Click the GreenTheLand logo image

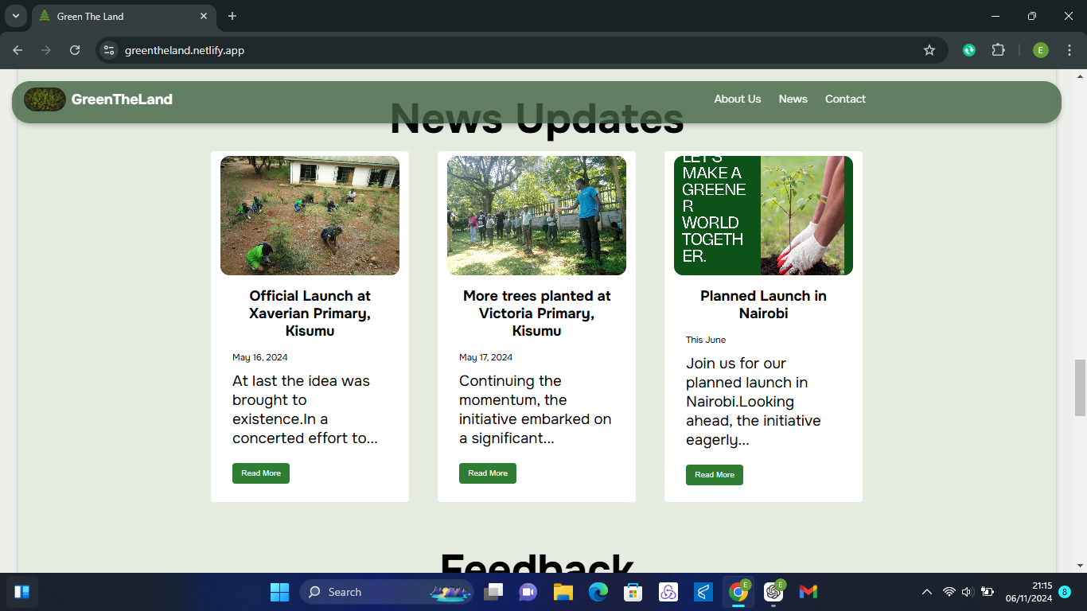[x=45, y=99]
